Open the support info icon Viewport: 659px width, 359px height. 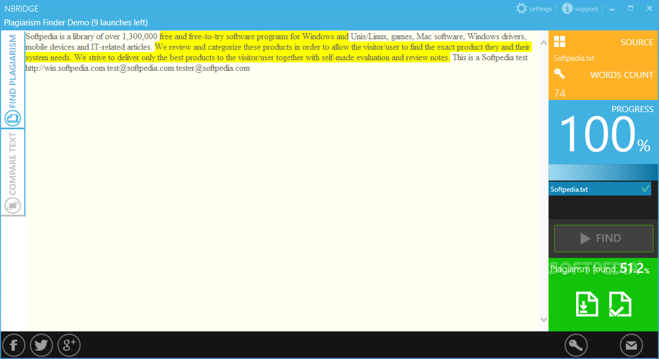point(567,8)
